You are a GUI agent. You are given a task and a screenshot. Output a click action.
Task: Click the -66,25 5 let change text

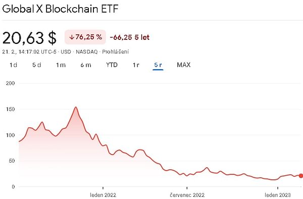pyautogui.click(x=130, y=37)
